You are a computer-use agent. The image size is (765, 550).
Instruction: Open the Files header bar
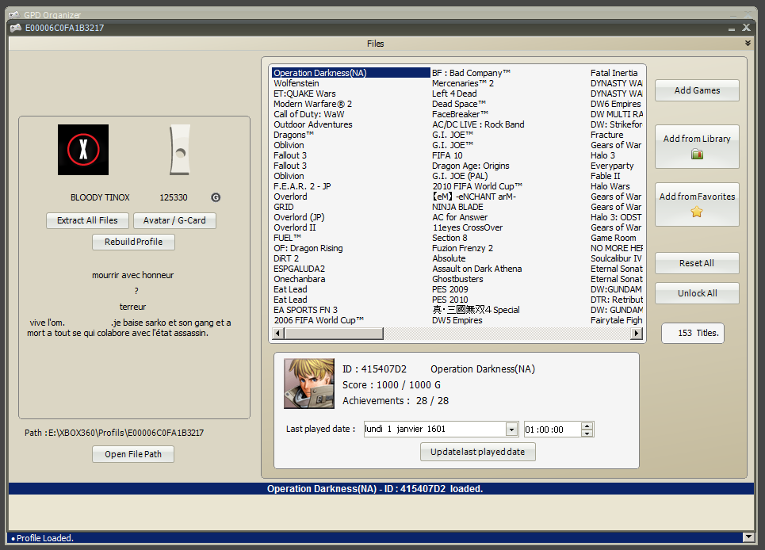(x=376, y=44)
